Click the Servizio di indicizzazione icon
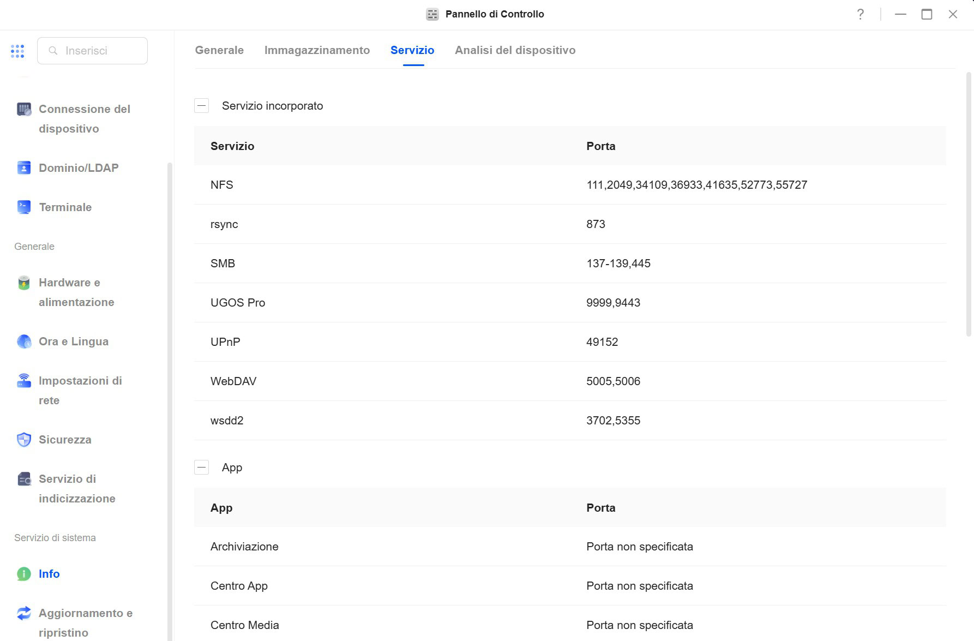This screenshot has height=641, width=974. point(24,479)
